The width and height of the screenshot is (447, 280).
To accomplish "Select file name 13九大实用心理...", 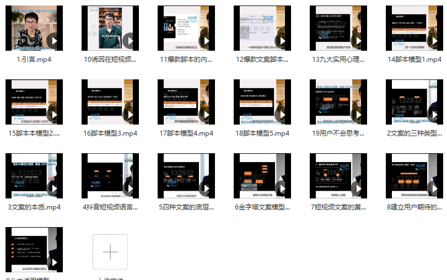I will (x=338, y=60).
